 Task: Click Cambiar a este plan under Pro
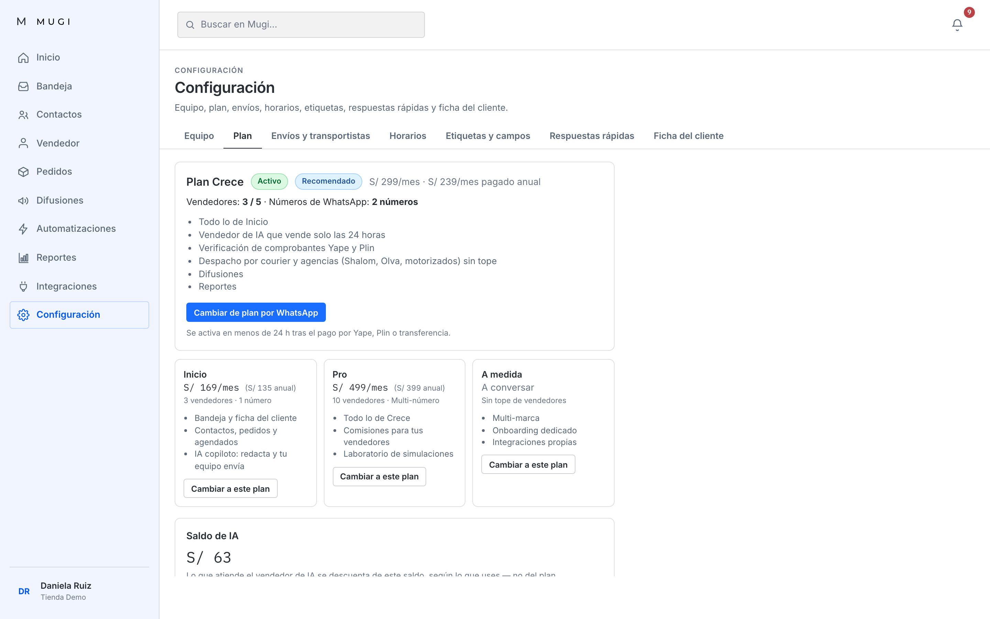tap(379, 477)
